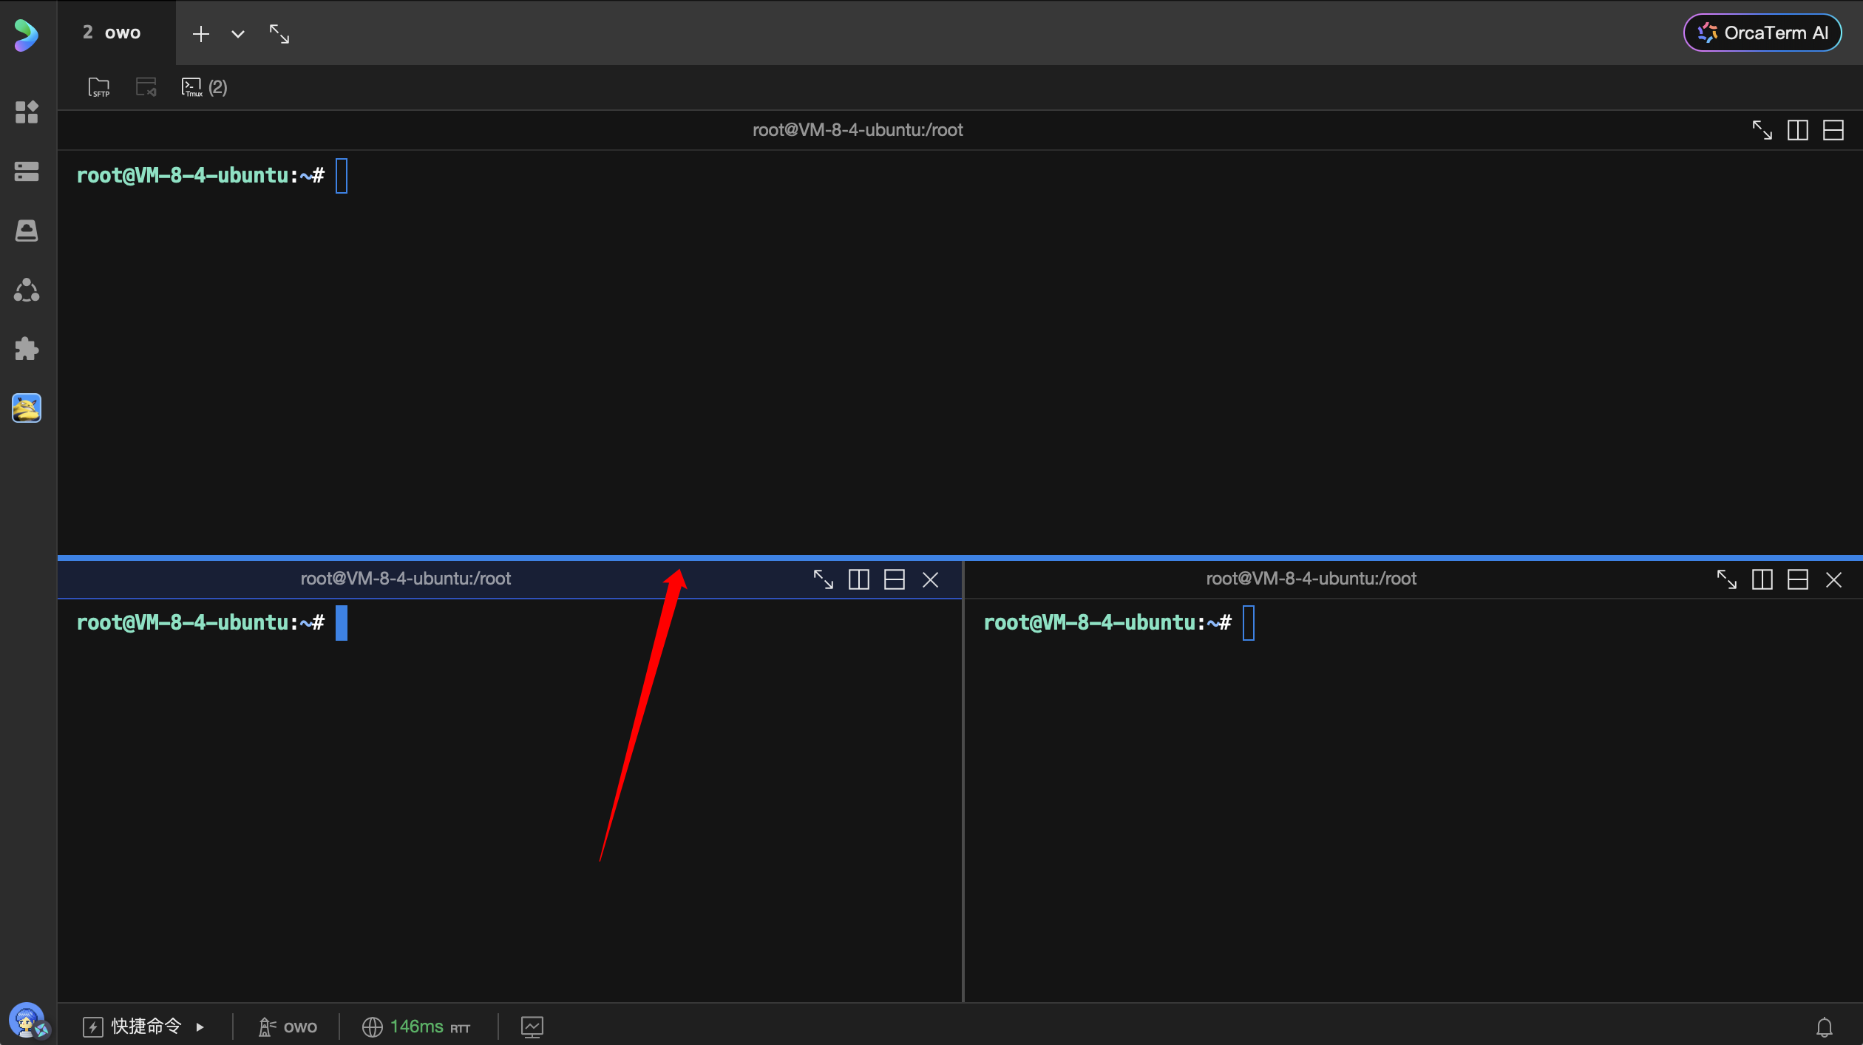Launch OrcaTerm AI assistant

click(1762, 33)
